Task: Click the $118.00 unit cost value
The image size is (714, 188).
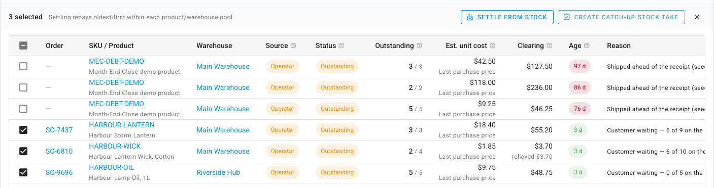Action: (483, 82)
